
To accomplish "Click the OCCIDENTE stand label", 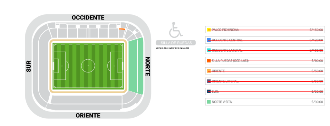I will pos(88,18).
